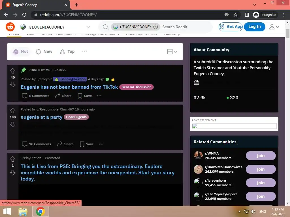Show hidden system tray icons
The width and height of the screenshot is (290, 217).
coord(239,212)
